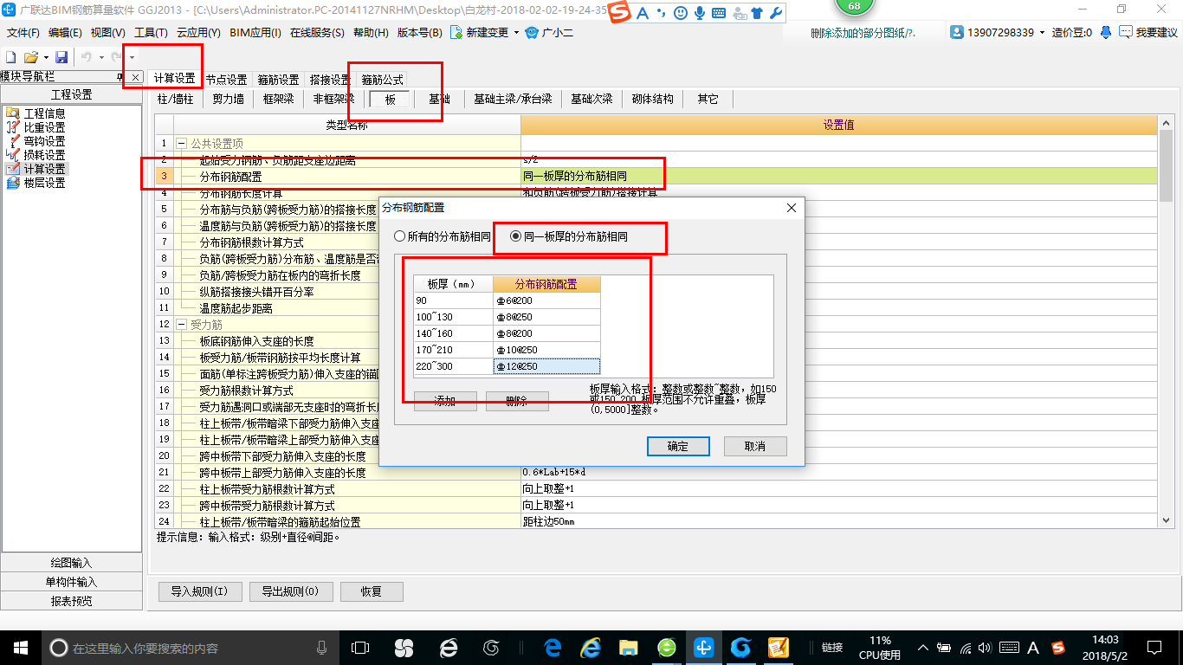Open Windows Start menu
The height and width of the screenshot is (665, 1183).
(20, 647)
